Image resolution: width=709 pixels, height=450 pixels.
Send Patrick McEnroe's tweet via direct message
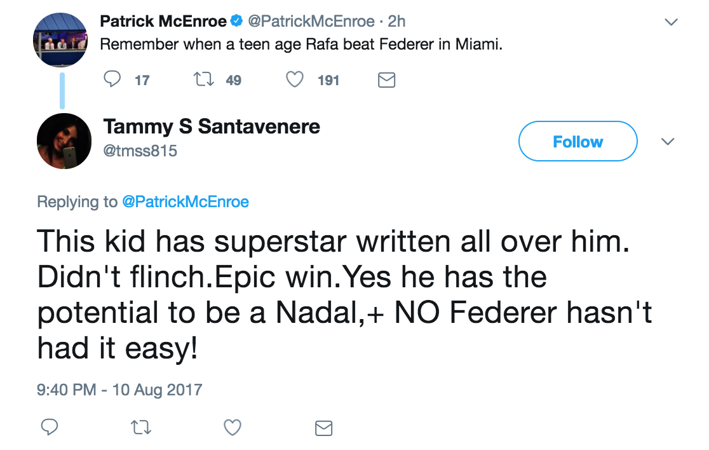(x=387, y=80)
